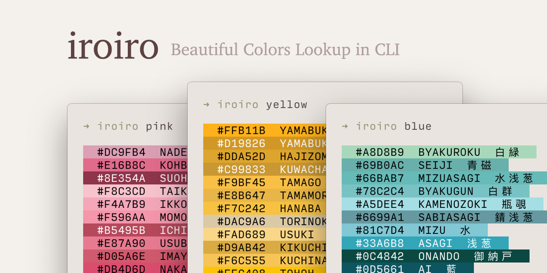Viewport: 547px width, 273px height.
Task: Click the 'iroiro blue' command text
Action: click(394, 126)
